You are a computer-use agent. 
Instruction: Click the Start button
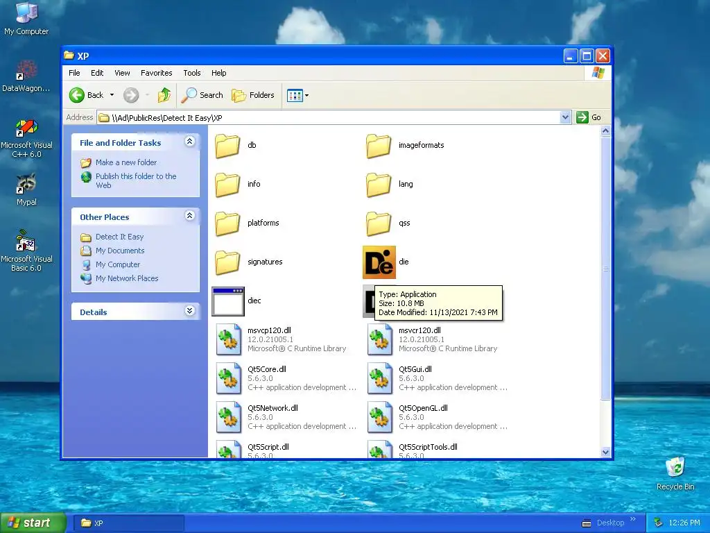(x=33, y=523)
